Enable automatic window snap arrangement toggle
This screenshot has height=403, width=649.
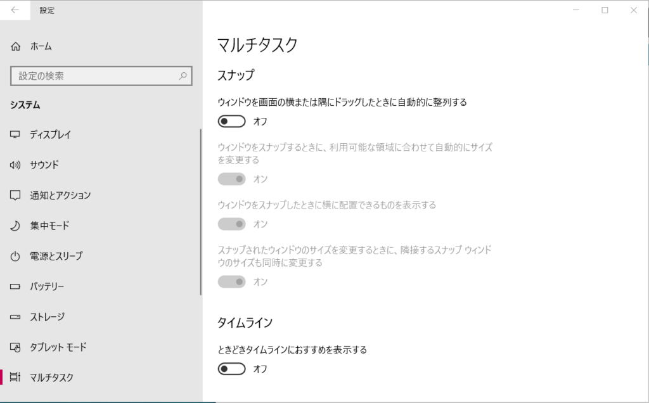tap(232, 121)
